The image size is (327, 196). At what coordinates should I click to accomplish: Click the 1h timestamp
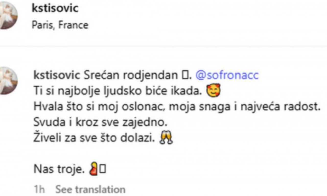tap(39, 190)
